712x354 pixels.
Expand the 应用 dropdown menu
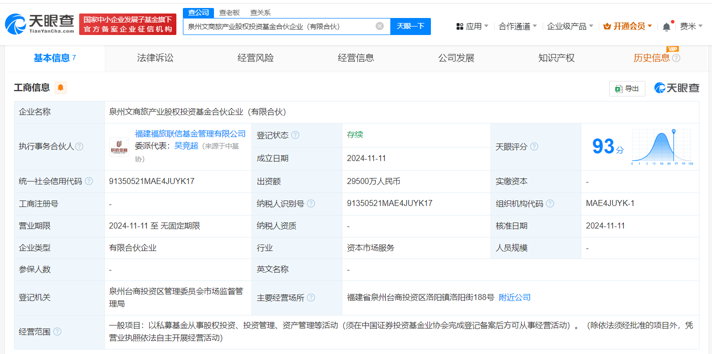point(472,26)
